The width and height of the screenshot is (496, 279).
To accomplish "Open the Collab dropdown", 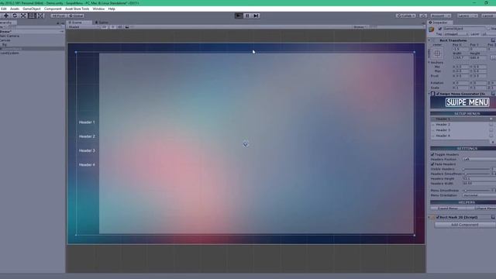I will (x=406, y=15).
